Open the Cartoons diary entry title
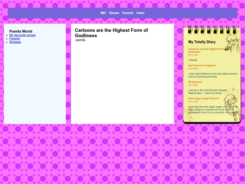Image resolution: width=245 pixels, height=184 pixels. coord(208,50)
